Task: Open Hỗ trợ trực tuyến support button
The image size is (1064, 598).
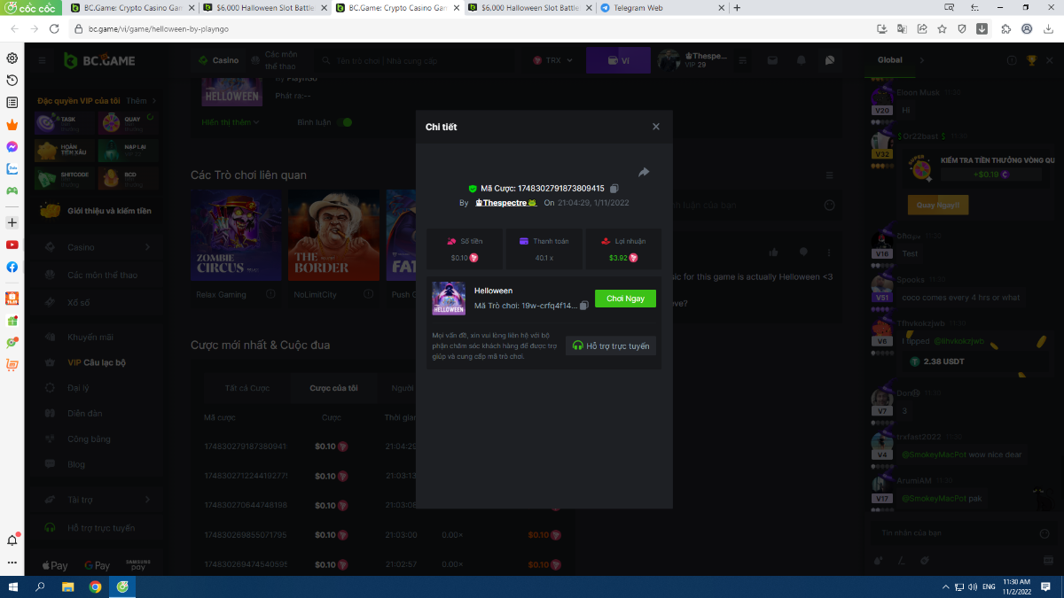Action: [x=611, y=346]
